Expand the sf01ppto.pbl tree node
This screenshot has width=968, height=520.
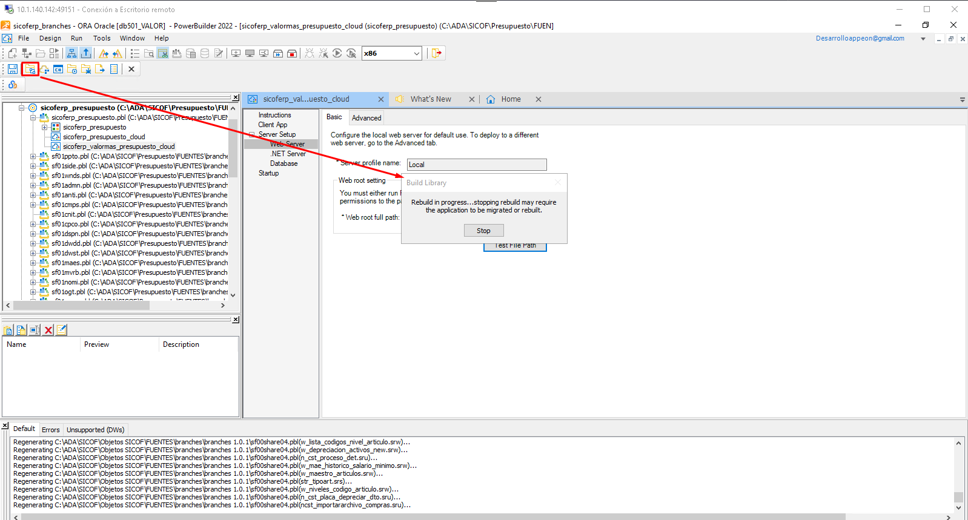tap(33, 156)
